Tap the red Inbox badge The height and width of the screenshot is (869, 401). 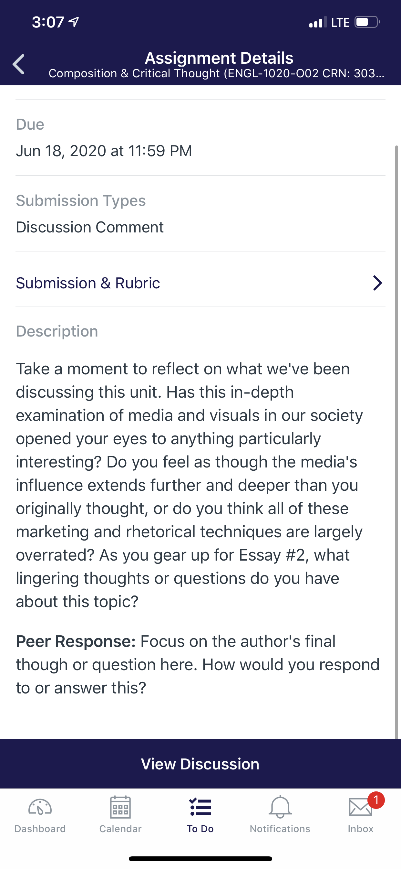coord(376,800)
